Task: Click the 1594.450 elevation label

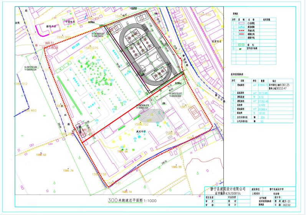Action: [204, 15]
